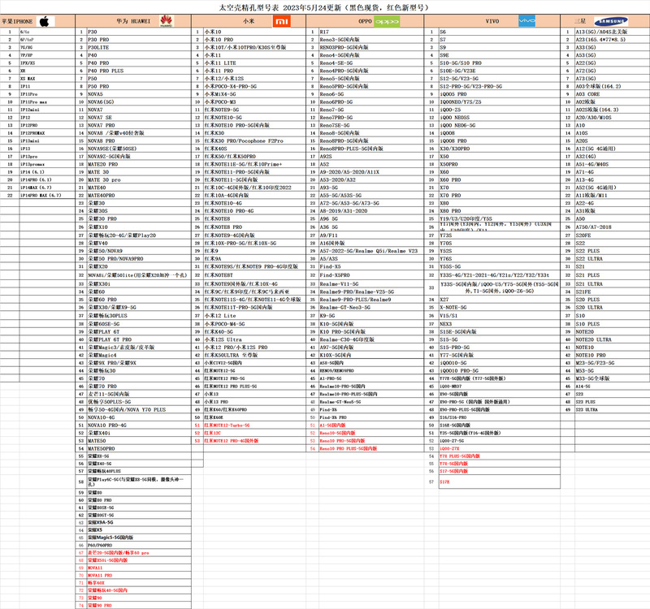
Task: Click the MATE40PRO cell
Action: point(139,195)
